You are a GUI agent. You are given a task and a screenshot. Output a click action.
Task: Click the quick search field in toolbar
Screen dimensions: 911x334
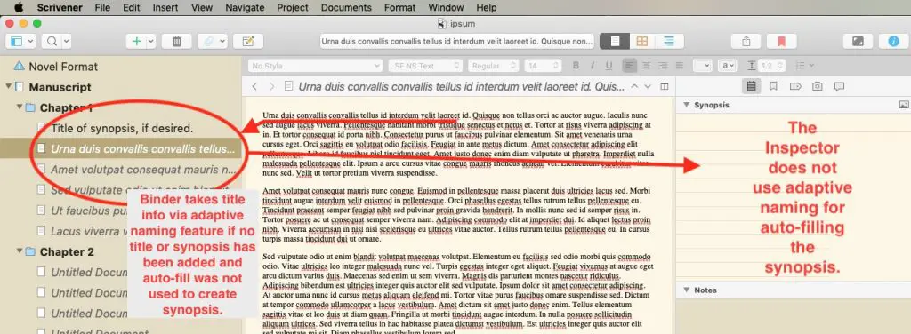457,41
